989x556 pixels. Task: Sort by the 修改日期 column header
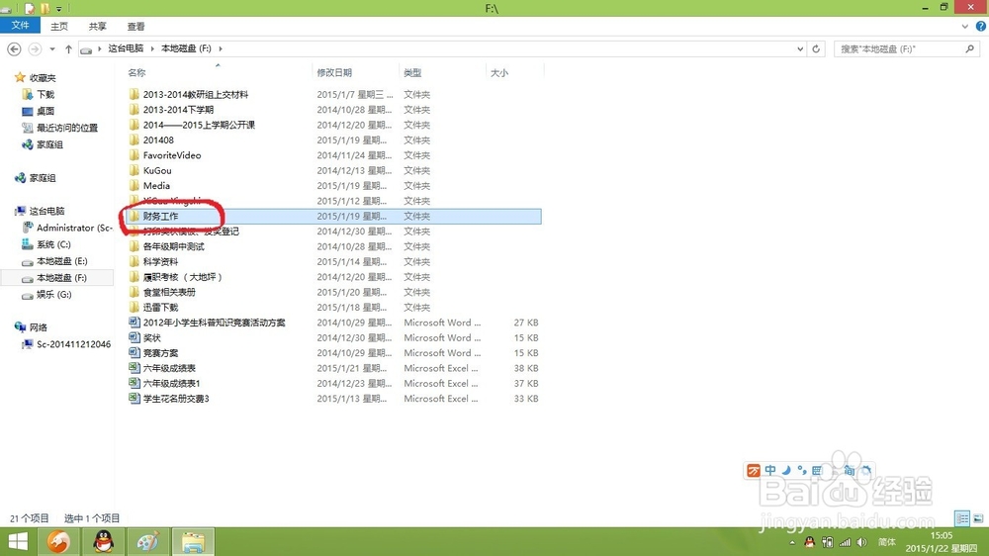pyautogui.click(x=334, y=72)
